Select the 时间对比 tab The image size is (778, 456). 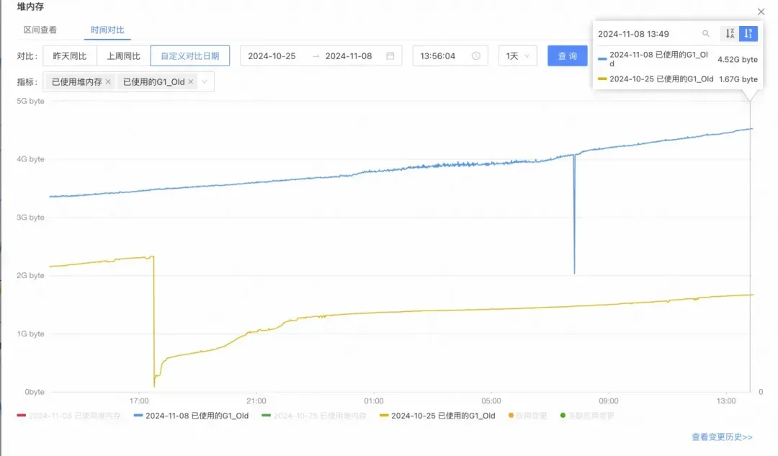pos(107,30)
